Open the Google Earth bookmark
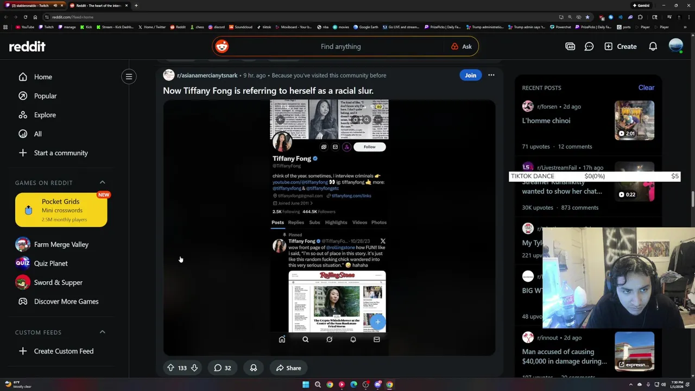The height and width of the screenshot is (391, 695). click(367, 27)
